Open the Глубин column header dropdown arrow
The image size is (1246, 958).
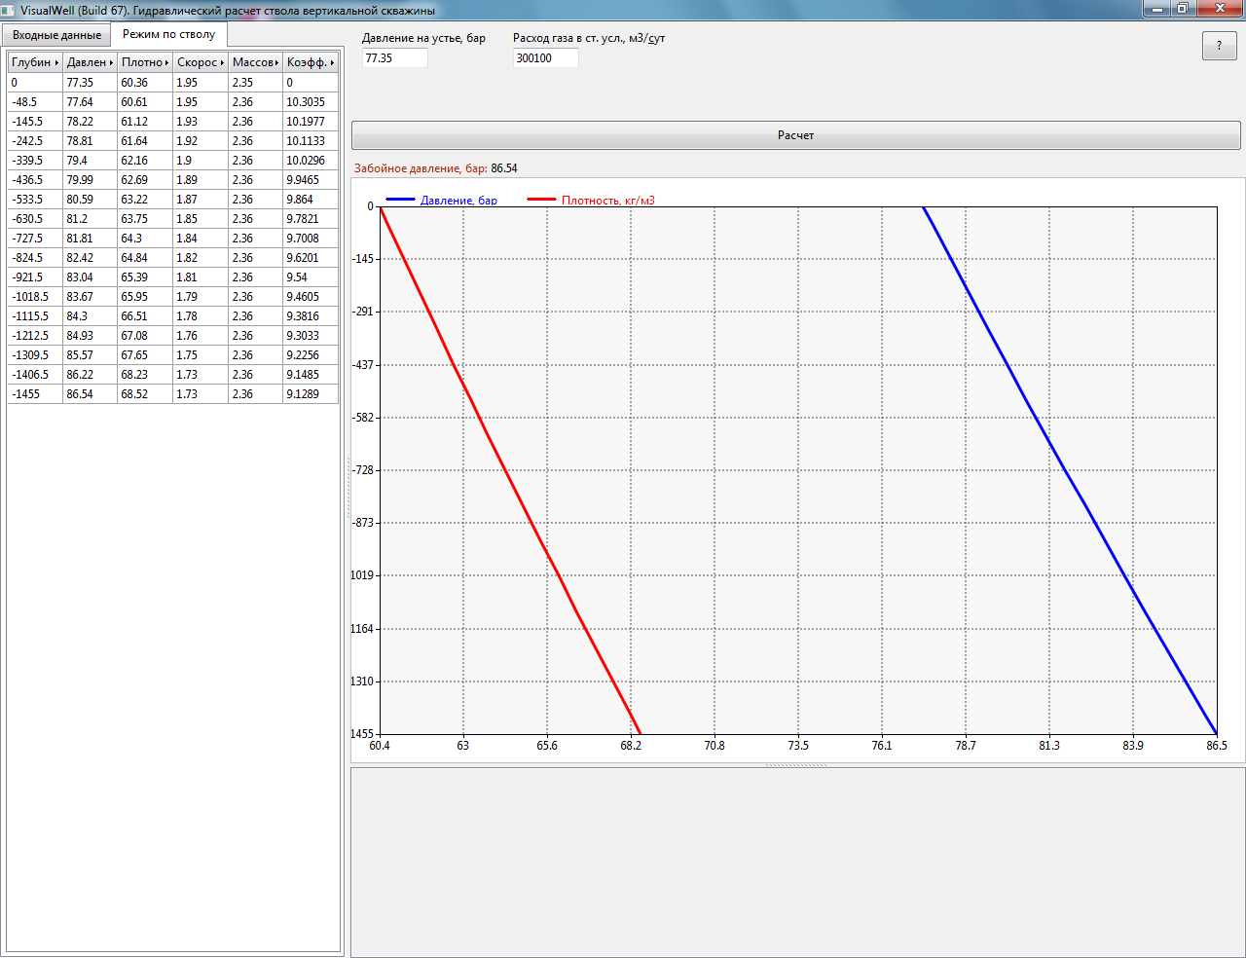tap(56, 62)
